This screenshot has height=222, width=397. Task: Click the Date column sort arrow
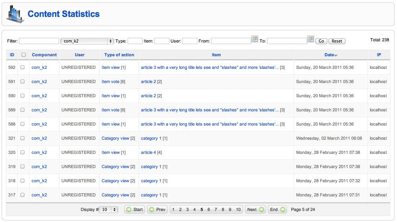click(x=336, y=55)
